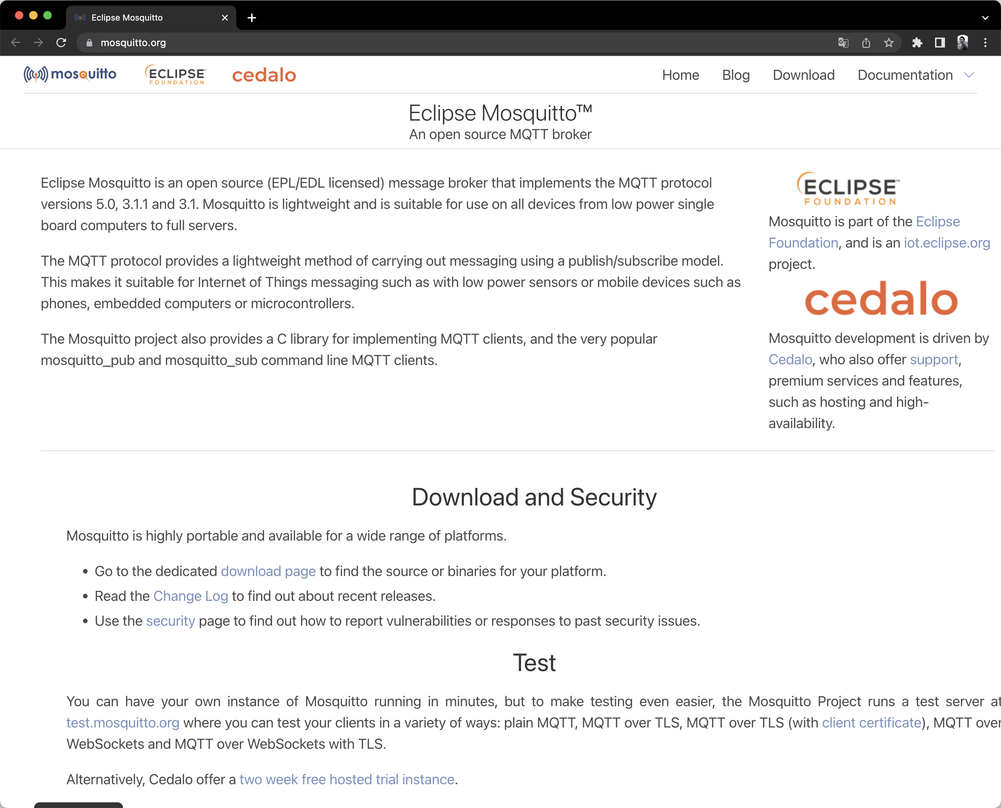Open two week free hosted trial link
This screenshot has height=808, width=1001.
(347, 780)
